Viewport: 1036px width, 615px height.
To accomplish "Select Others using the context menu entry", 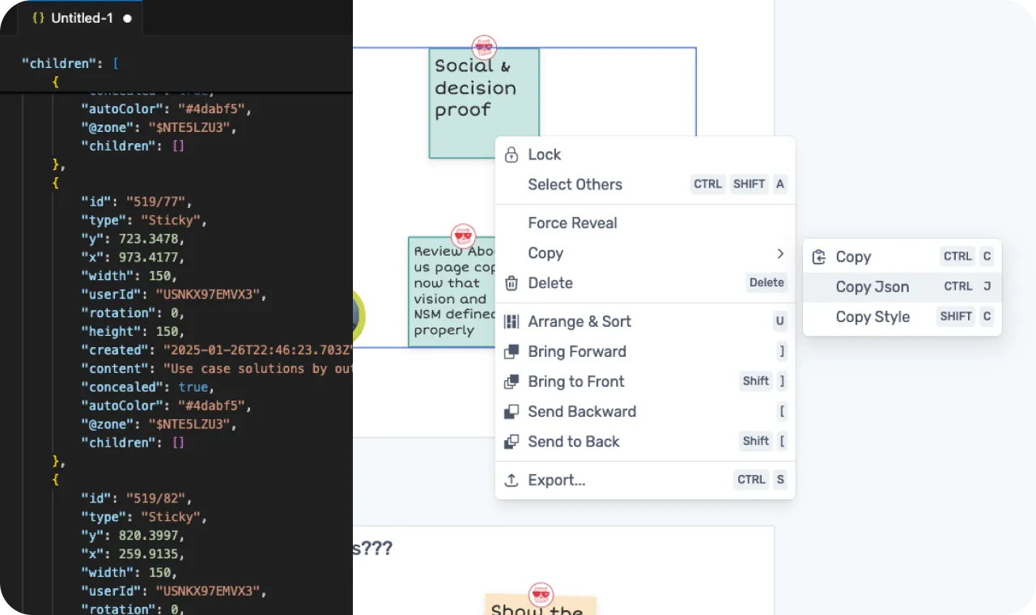I will (x=575, y=184).
